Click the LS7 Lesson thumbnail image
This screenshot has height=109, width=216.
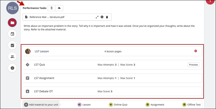click(28, 51)
